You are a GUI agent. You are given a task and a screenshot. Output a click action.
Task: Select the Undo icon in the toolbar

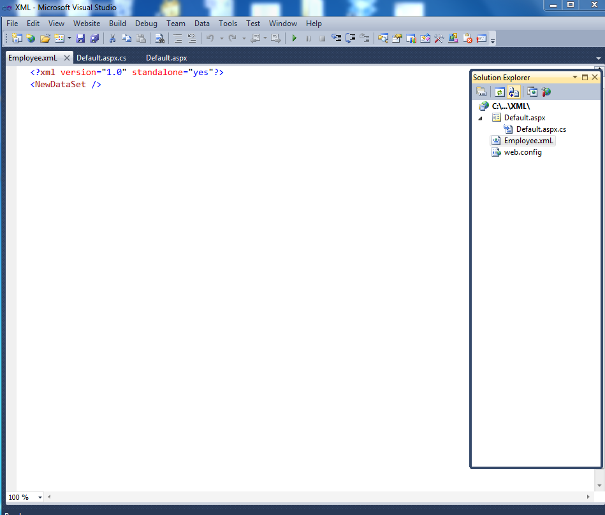point(210,38)
